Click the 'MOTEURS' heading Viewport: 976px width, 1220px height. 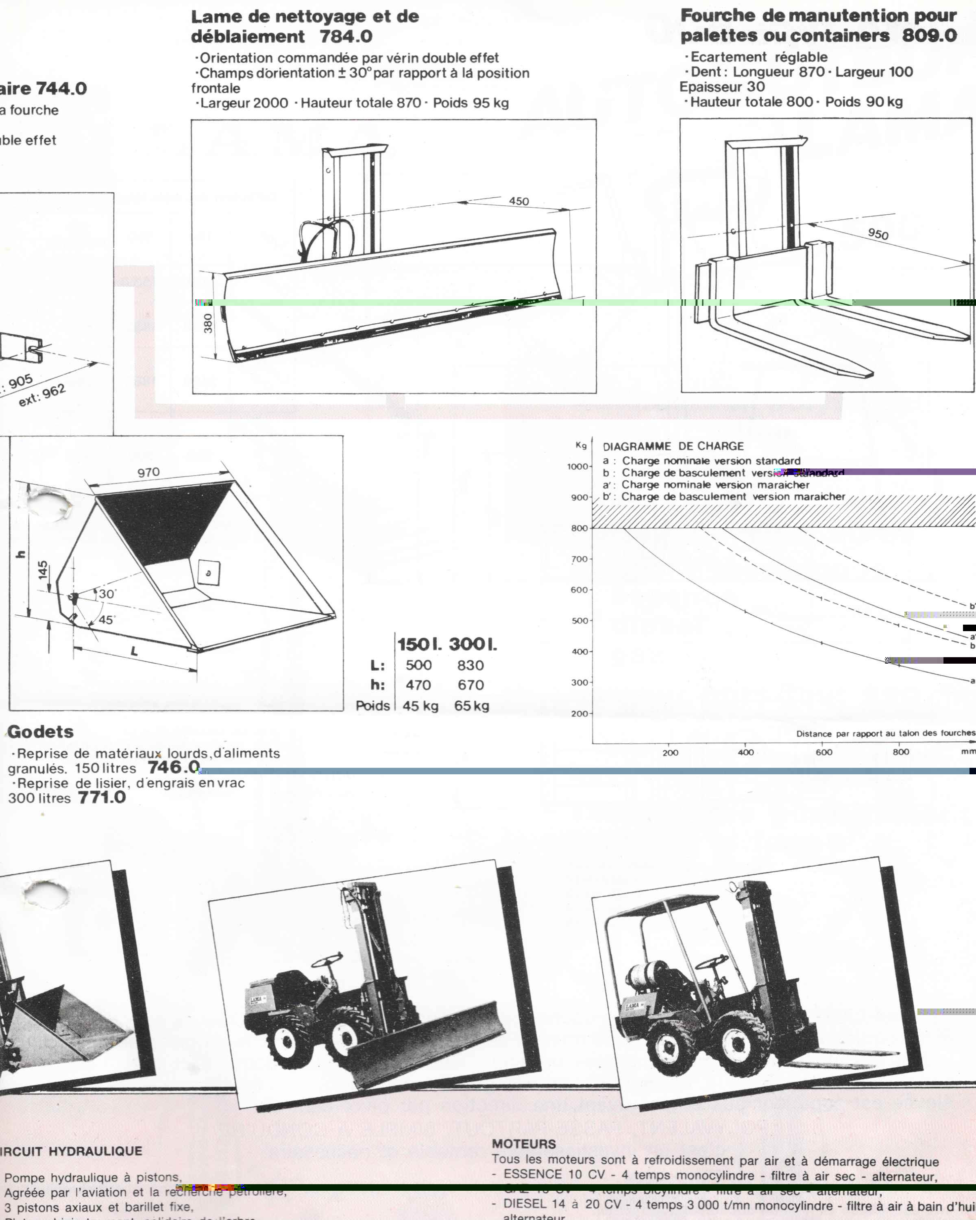[524, 1144]
